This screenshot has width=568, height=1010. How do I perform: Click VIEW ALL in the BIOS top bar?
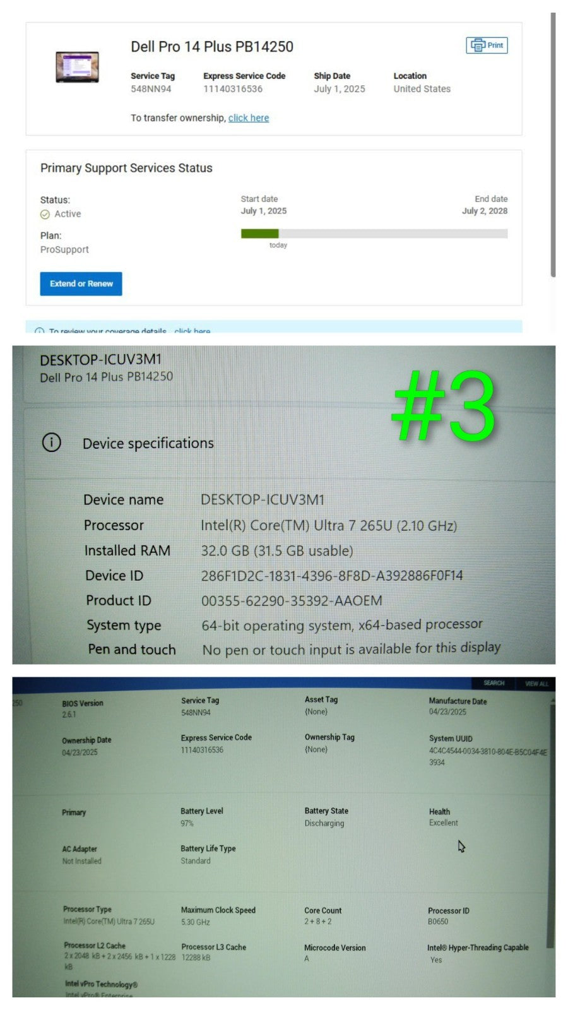click(536, 684)
